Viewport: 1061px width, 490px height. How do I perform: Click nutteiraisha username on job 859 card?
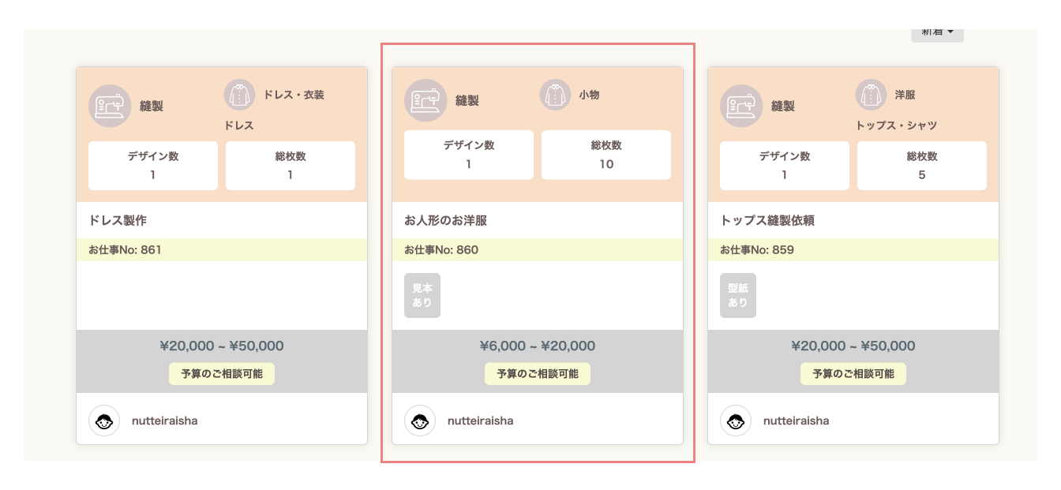click(x=796, y=421)
